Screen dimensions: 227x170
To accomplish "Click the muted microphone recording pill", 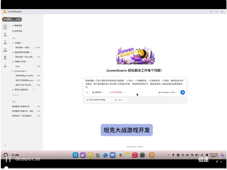I will pyautogui.click(x=12, y=19).
